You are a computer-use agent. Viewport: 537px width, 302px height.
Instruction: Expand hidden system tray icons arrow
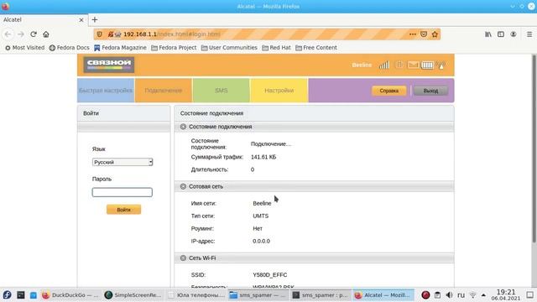483,294
